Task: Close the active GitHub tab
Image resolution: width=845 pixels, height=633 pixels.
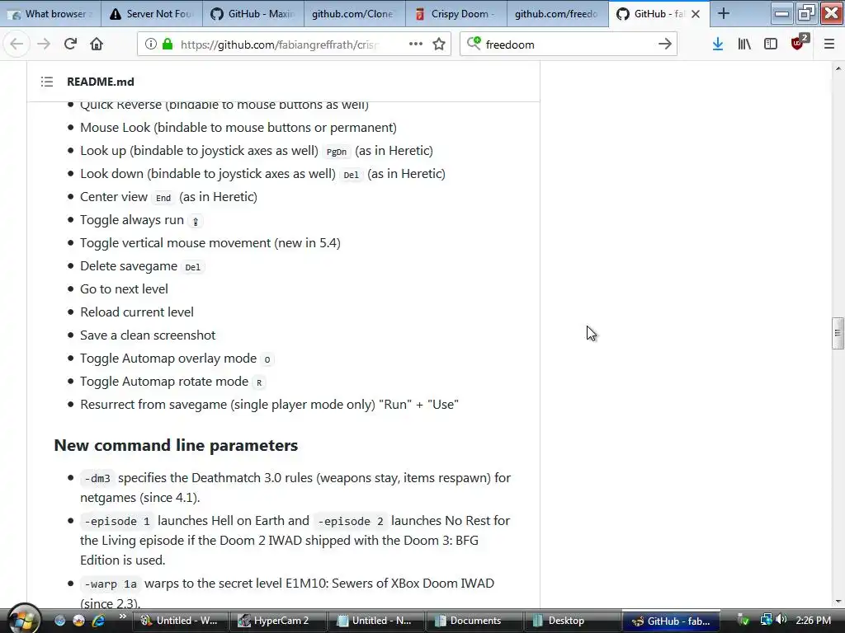Action: (x=696, y=14)
